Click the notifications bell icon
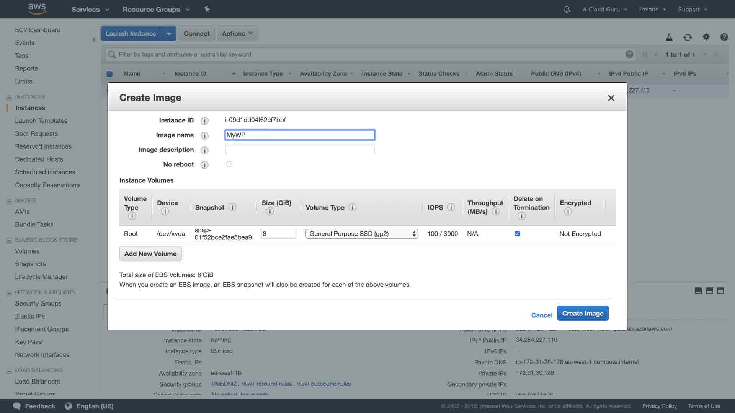This screenshot has height=413, width=735. [567, 10]
